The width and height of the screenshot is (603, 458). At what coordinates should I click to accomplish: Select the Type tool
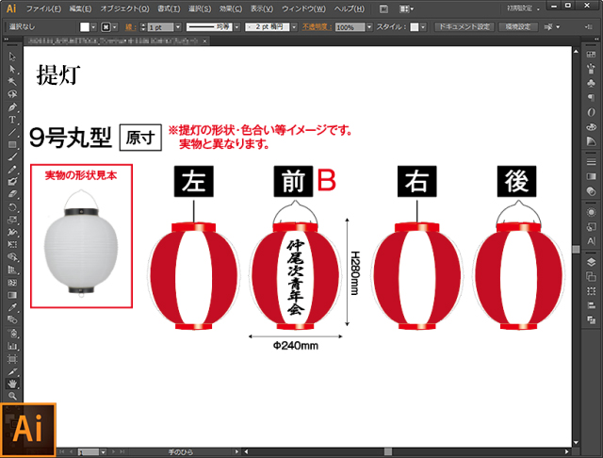pyautogui.click(x=12, y=120)
